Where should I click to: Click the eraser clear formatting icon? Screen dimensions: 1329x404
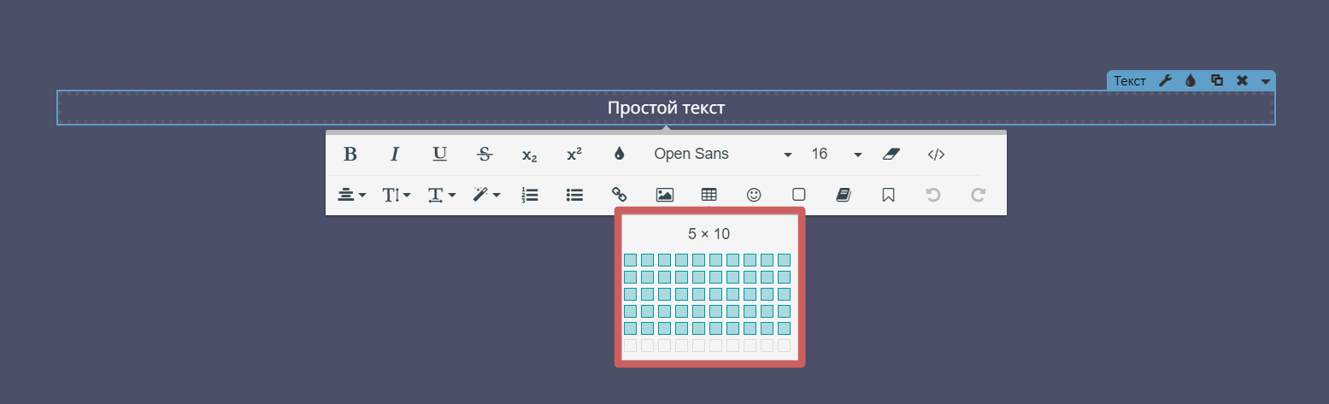[891, 155]
